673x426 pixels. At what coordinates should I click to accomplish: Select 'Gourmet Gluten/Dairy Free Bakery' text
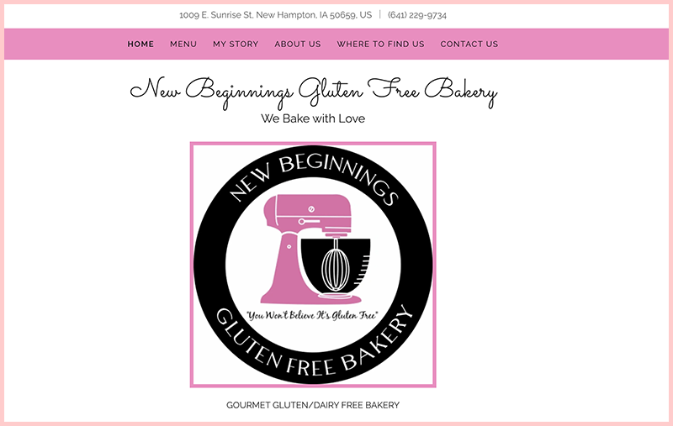tap(313, 405)
